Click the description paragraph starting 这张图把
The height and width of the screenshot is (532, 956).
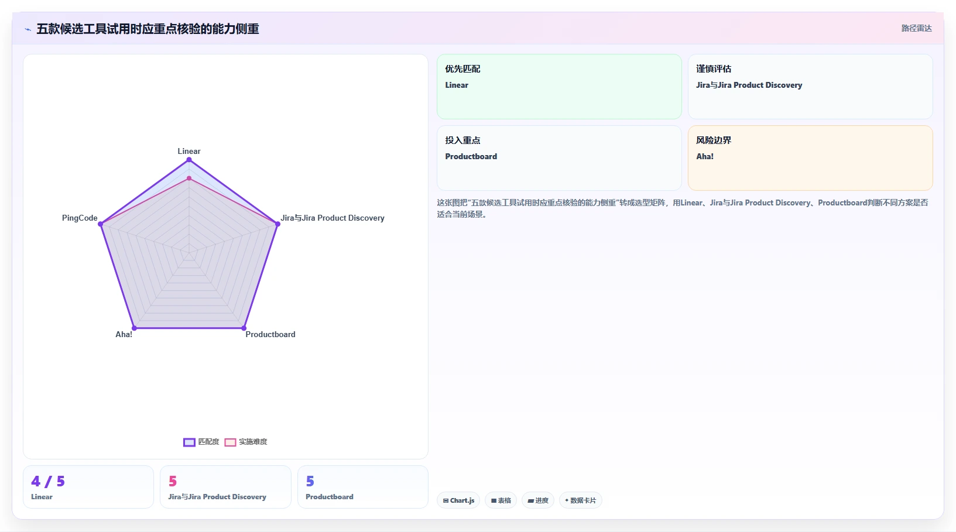pyautogui.click(x=683, y=208)
